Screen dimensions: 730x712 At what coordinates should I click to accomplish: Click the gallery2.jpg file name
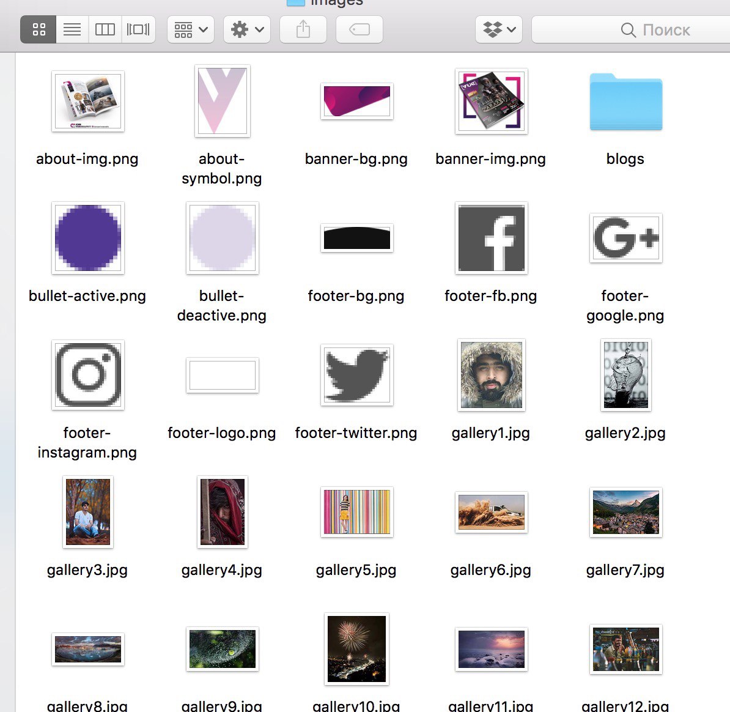click(625, 433)
